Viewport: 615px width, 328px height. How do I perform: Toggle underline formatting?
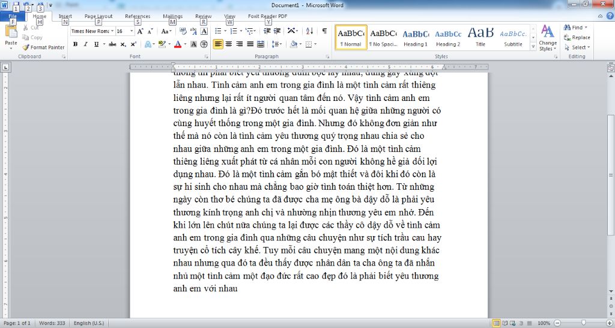pyautogui.click(x=96, y=44)
